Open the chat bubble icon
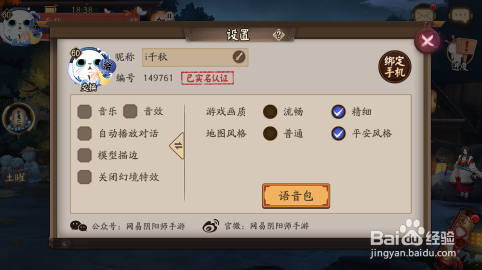Image resolution: width=482 pixels, height=270 pixels. click(460, 15)
